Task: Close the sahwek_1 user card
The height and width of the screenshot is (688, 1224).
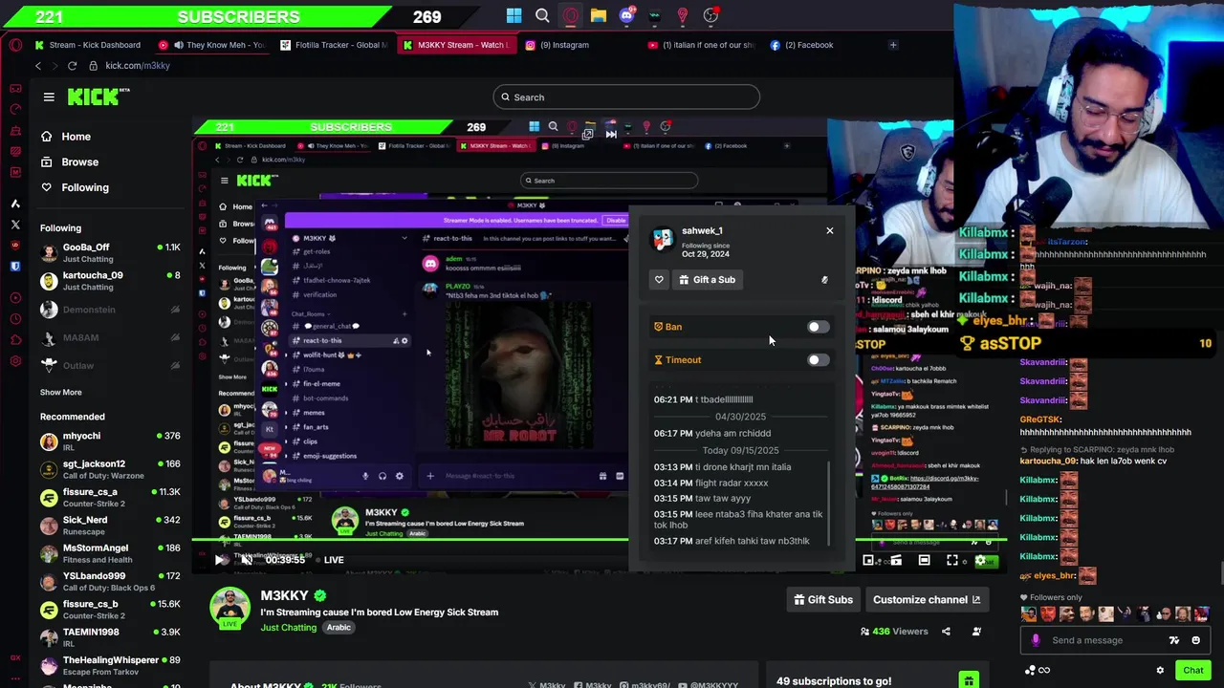Action: point(830,230)
